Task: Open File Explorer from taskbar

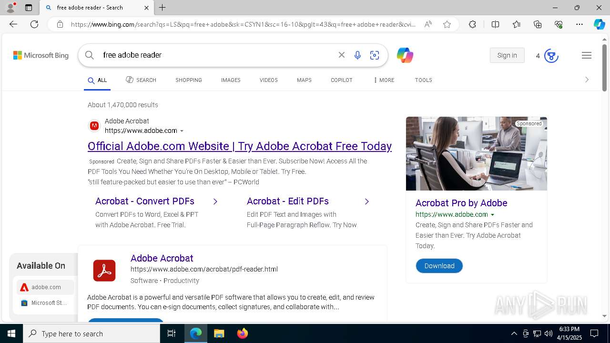Action: (x=219, y=333)
